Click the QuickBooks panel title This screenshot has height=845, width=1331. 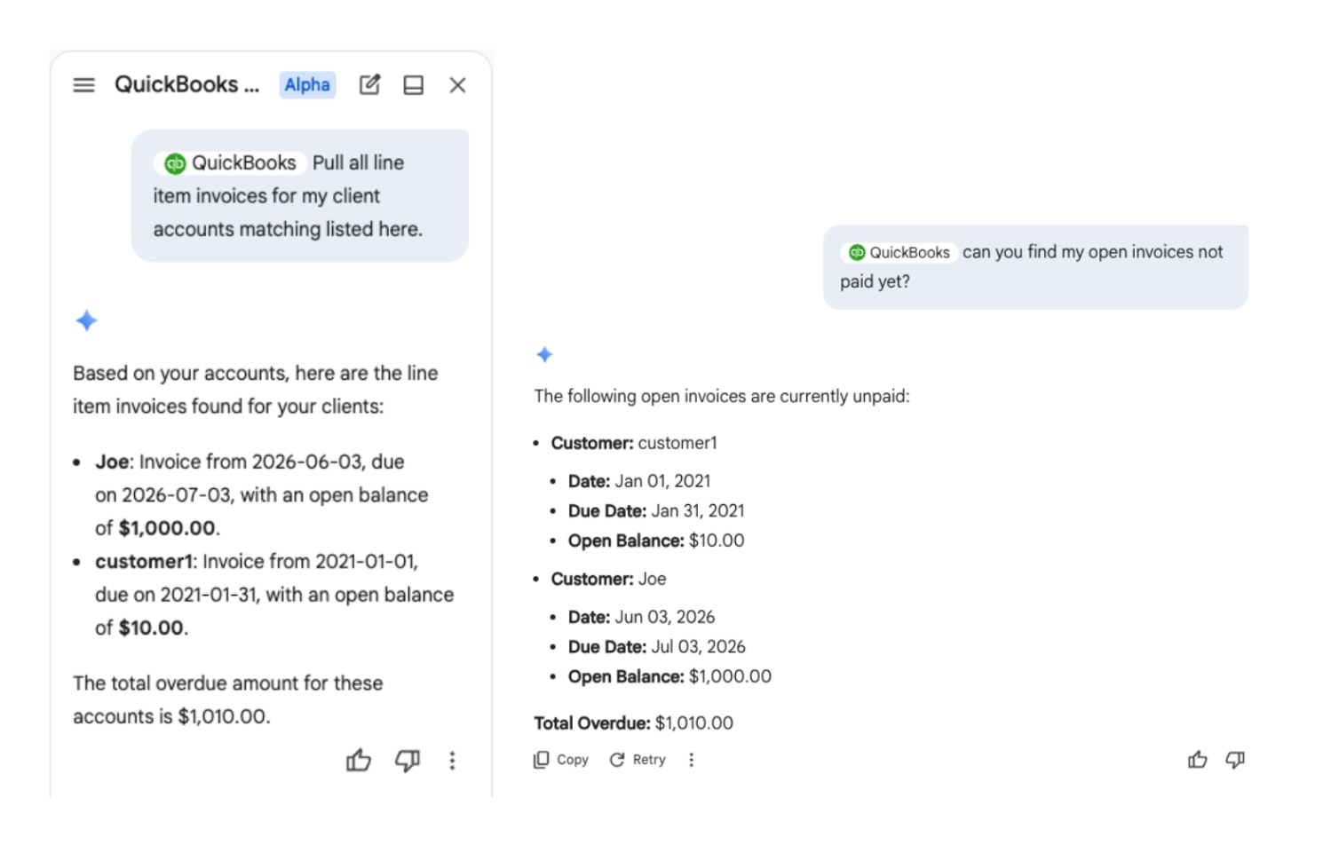[186, 85]
